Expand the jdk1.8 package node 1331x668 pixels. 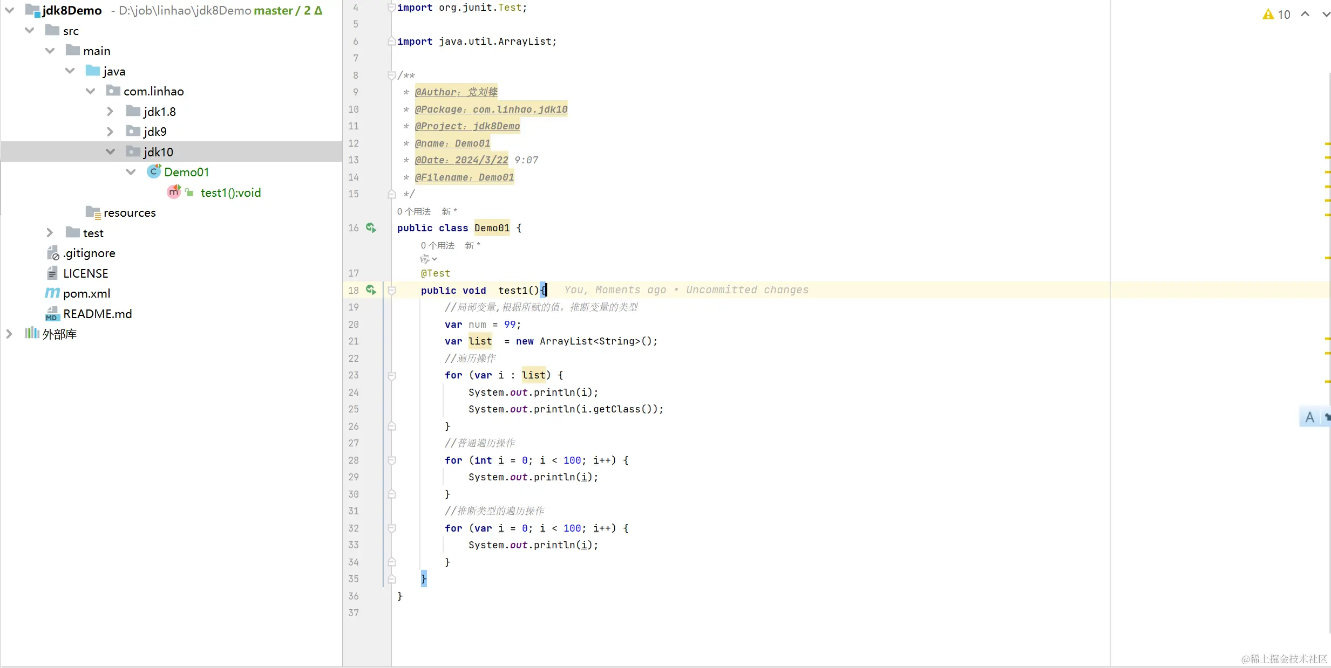click(x=110, y=111)
